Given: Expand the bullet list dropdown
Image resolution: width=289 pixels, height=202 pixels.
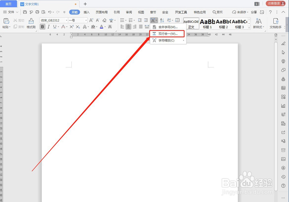Looking at the screenshot, I should coord(126,20).
